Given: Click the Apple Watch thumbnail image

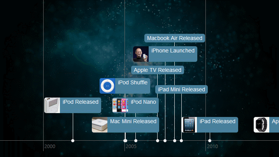Looking at the screenshot, I should pyautogui.click(x=261, y=125).
